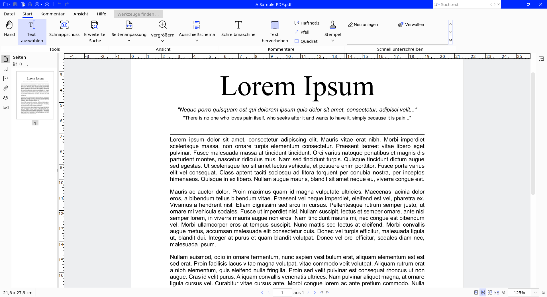Click Neu anlegen to create signature
This screenshot has width=547, height=297.
point(363,25)
